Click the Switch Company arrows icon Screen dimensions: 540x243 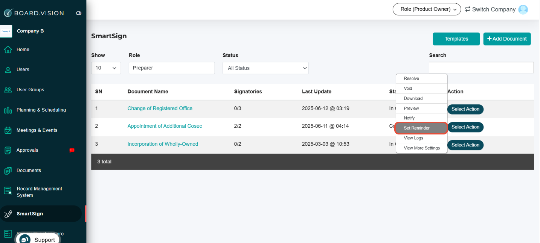(468, 9)
